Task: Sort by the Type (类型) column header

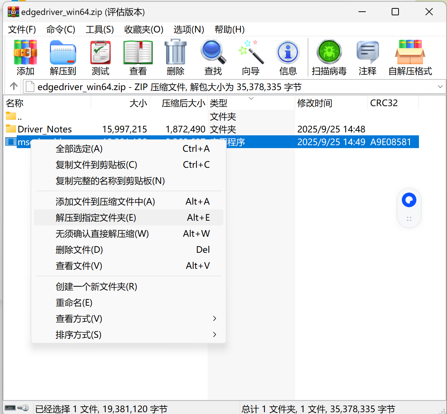Action: 251,103
